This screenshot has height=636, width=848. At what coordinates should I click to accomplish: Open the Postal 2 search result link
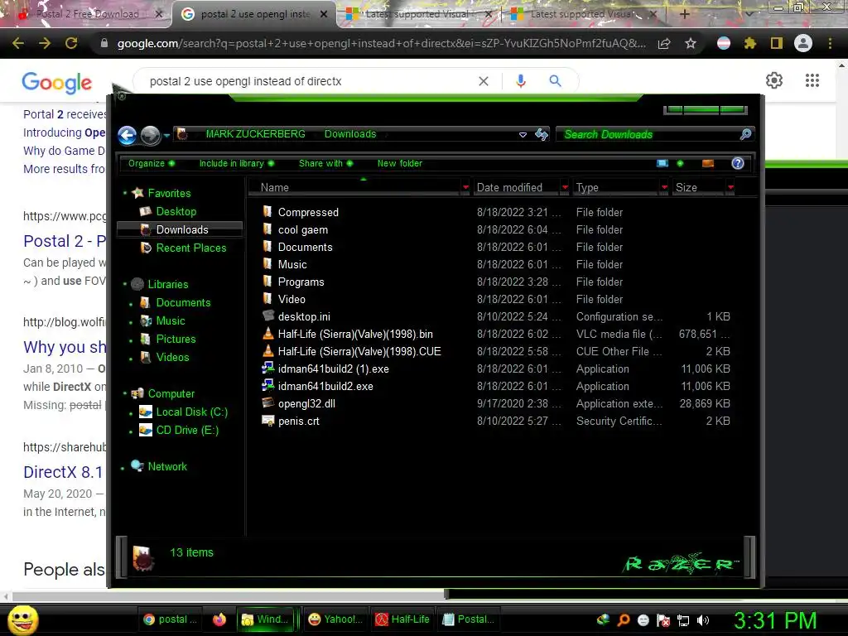coord(65,241)
